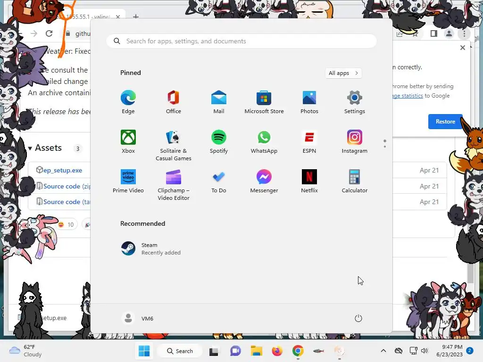The height and width of the screenshot is (362, 483).
Task: Open the Edge pinned app
Action: (x=128, y=102)
